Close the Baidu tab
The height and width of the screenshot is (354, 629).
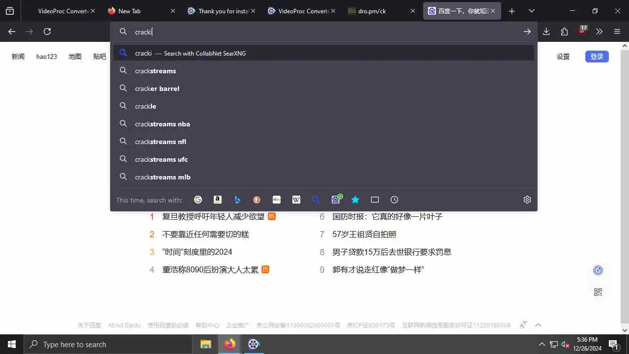pos(493,11)
